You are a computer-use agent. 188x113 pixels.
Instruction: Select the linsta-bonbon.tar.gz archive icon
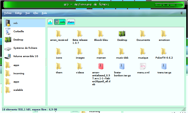[x=122, y=66]
